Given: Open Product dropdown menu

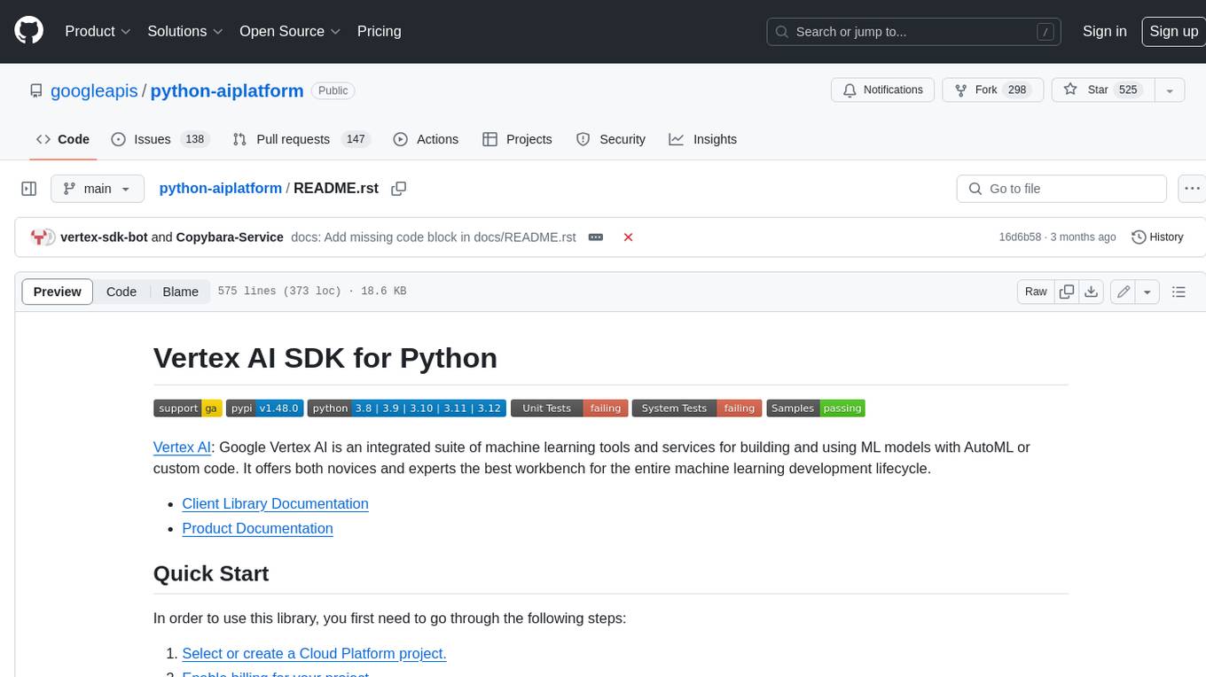Looking at the screenshot, I should coord(98,31).
